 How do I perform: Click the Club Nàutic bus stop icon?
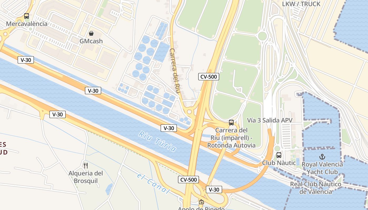pyautogui.click(x=279, y=155)
